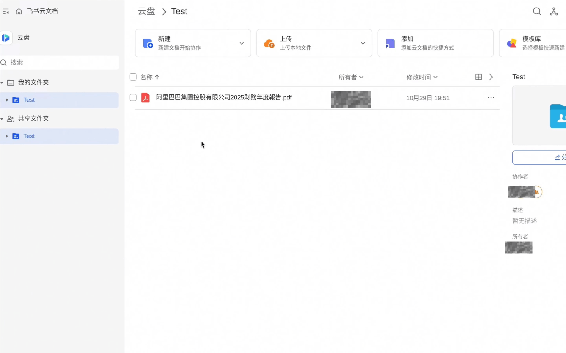Click the 暂无描述 description text
566x353 pixels.
[x=524, y=221]
